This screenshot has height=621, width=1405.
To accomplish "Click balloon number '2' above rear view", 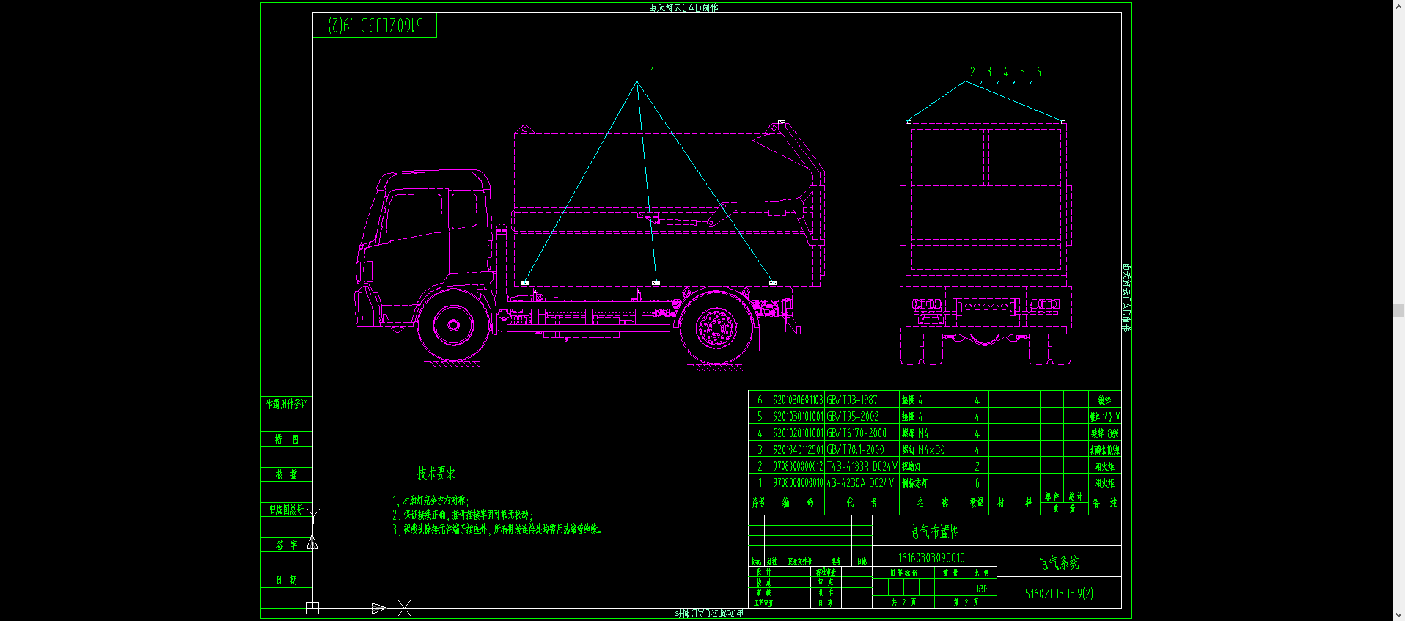I will (972, 72).
